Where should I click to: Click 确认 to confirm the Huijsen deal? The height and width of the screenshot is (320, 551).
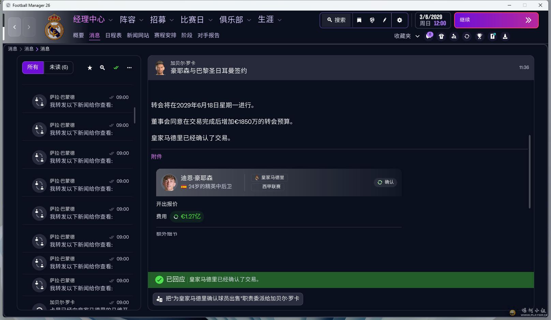[x=385, y=182]
